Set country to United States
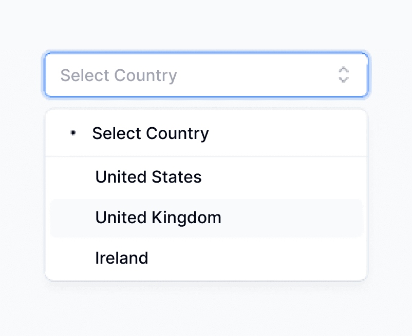 tap(148, 177)
